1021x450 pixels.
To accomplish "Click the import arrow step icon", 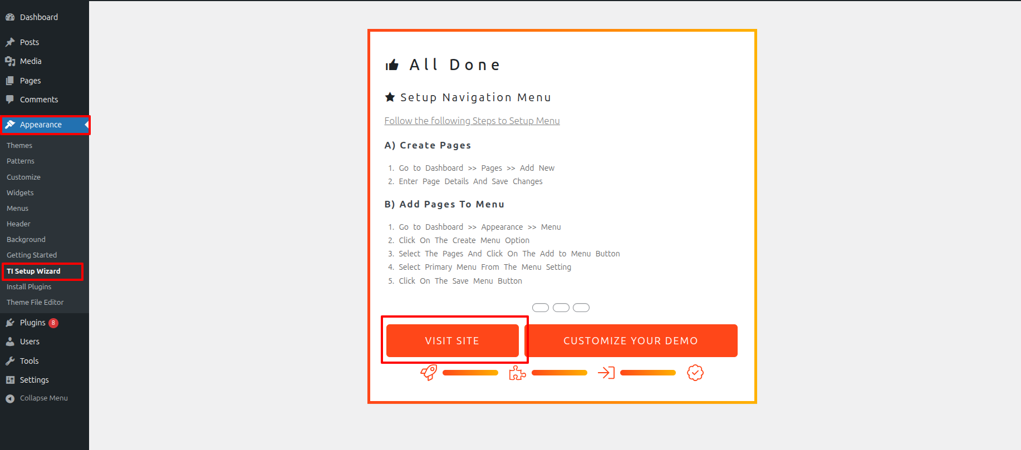I will tap(606, 373).
